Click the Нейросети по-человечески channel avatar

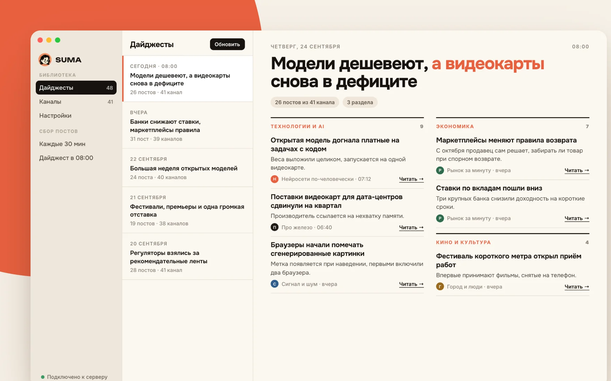(x=275, y=179)
